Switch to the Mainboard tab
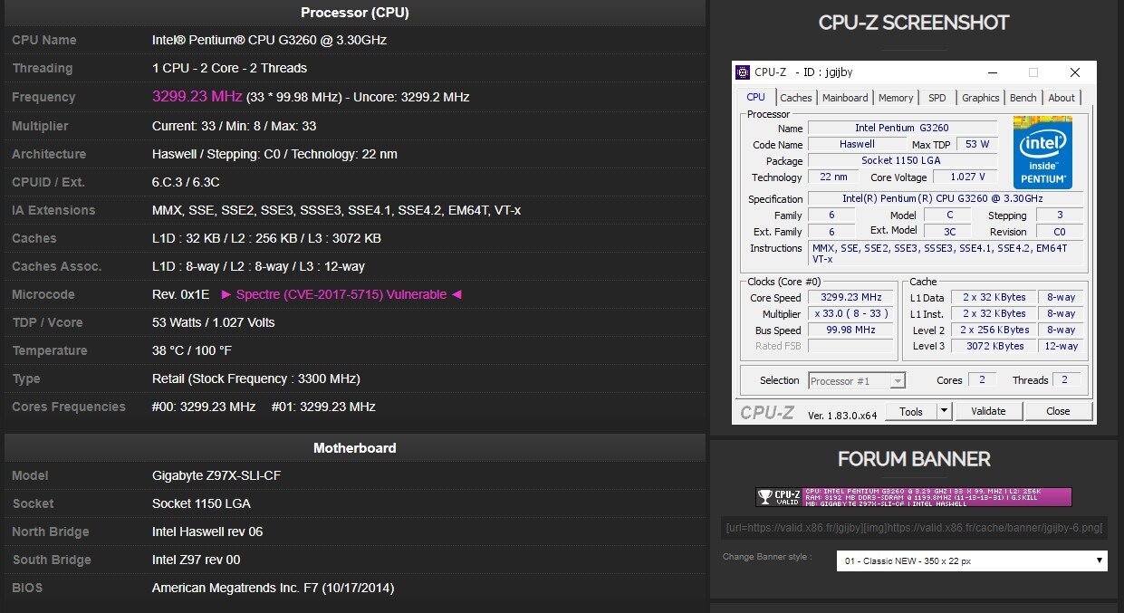 click(x=845, y=98)
